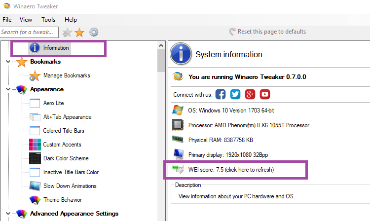The image size is (370, 221).
Task: Select the Custom Accents colorful icon
Action: (x=35, y=145)
